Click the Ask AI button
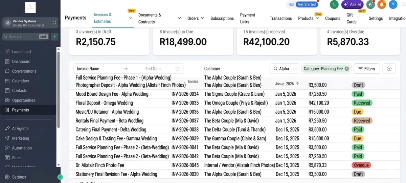This screenshot has height=183, width=406. click(353, 4)
